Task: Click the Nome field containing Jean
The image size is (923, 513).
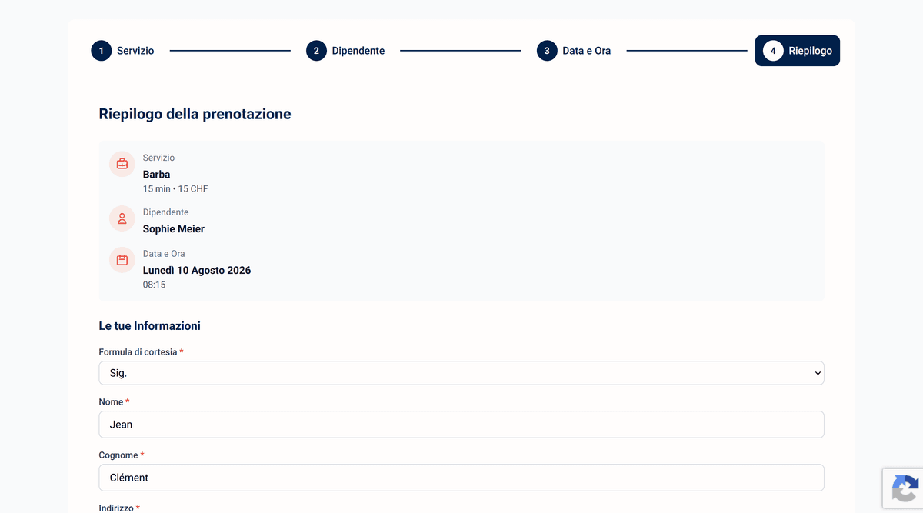Action: pos(461,425)
